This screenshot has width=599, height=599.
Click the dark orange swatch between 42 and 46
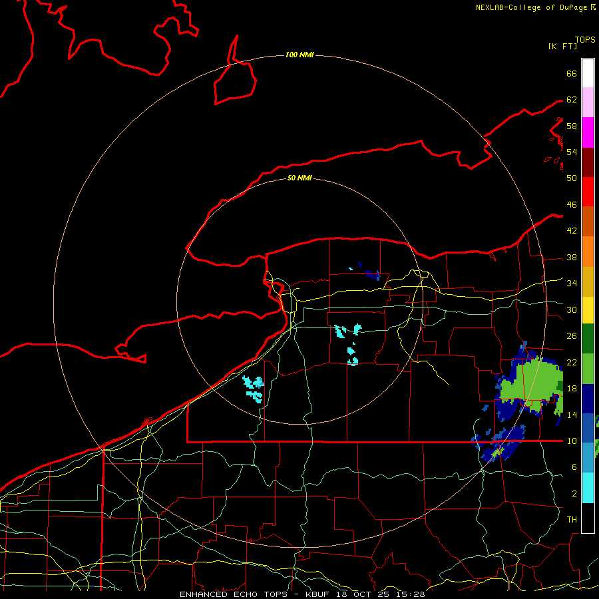tap(588, 221)
